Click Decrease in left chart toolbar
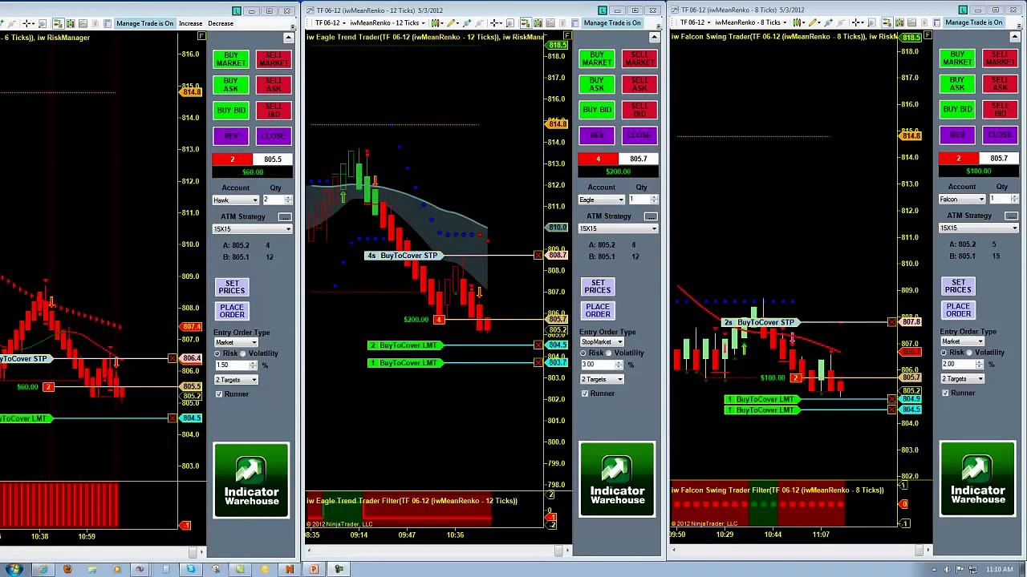Screen dimensions: 1027x577 point(221,23)
